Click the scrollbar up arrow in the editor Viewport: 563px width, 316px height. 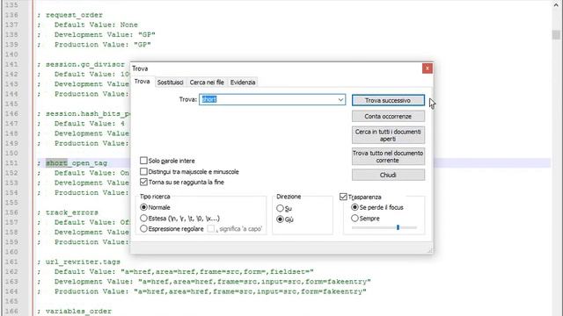(556, 4)
